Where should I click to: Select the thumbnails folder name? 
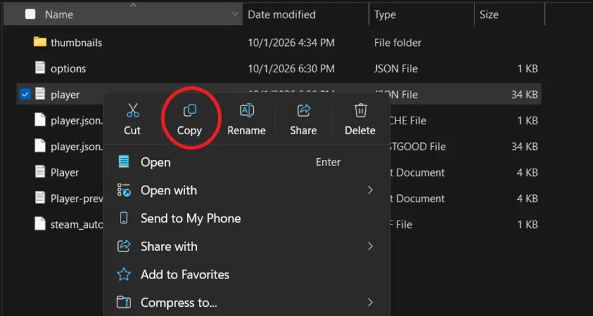(x=76, y=43)
